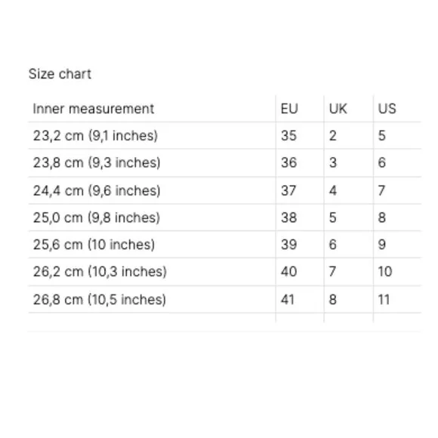This screenshot has height=438, width=438.
Task: Select the 26,2 cm (10,3 inches) cell
Action: [100, 272]
